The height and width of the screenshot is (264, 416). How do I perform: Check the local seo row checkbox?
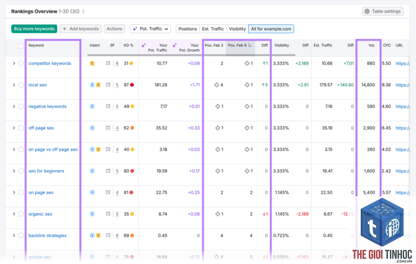pyautogui.click(x=21, y=85)
